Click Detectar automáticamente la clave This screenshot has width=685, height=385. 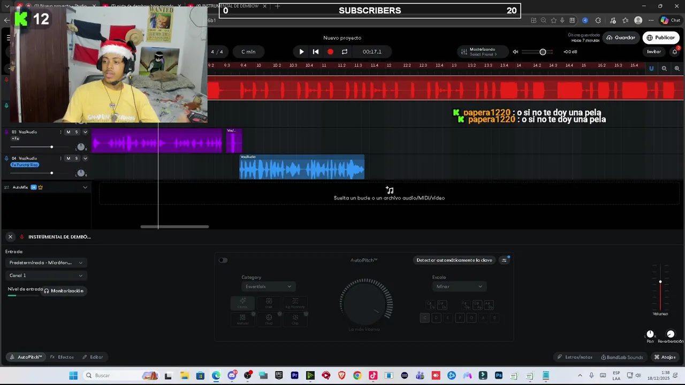point(454,260)
